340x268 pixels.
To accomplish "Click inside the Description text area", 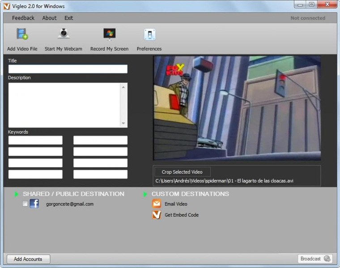I will click(x=64, y=105).
